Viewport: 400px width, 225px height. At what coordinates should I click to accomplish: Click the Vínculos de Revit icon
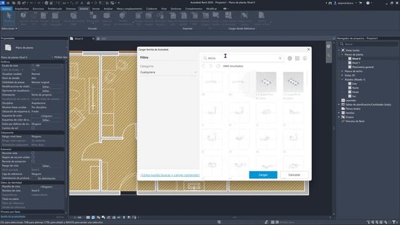(x=343, y=121)
